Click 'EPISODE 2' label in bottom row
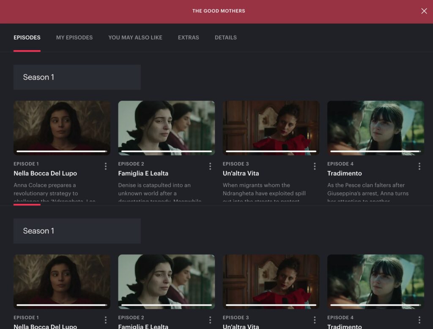The image size is (433, 329). [131, 318]
